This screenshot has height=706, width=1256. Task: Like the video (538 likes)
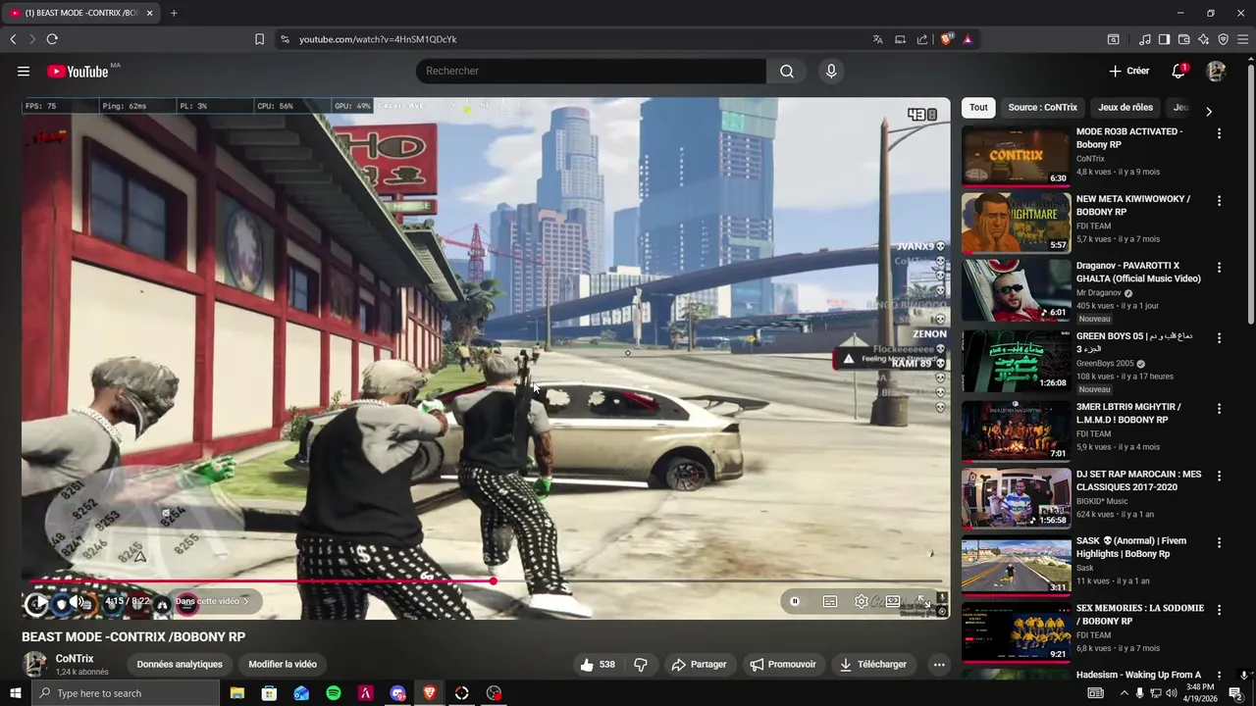click(x=598, y=664)
